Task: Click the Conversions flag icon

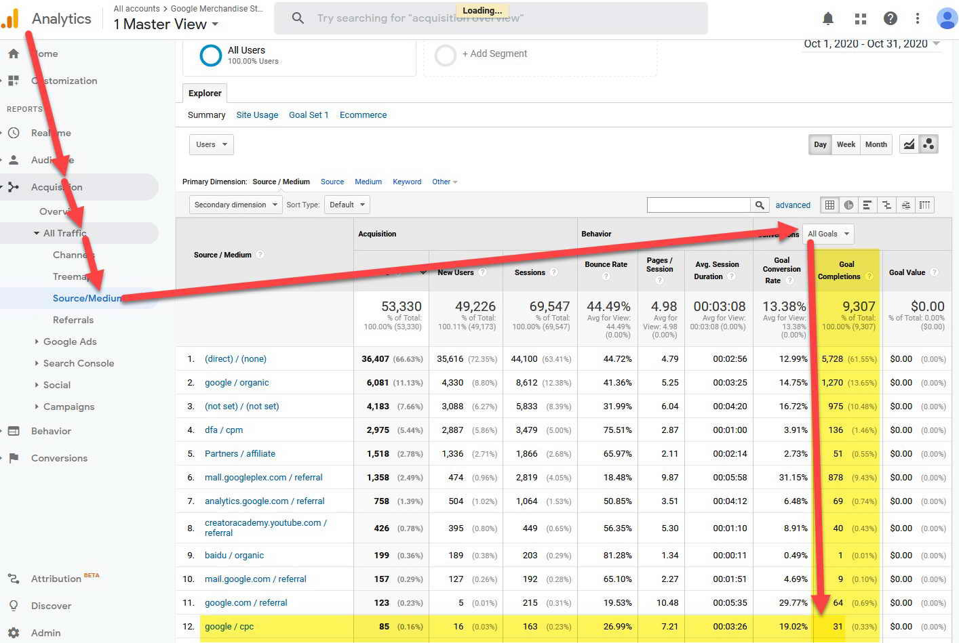Action: coord(14,458)
